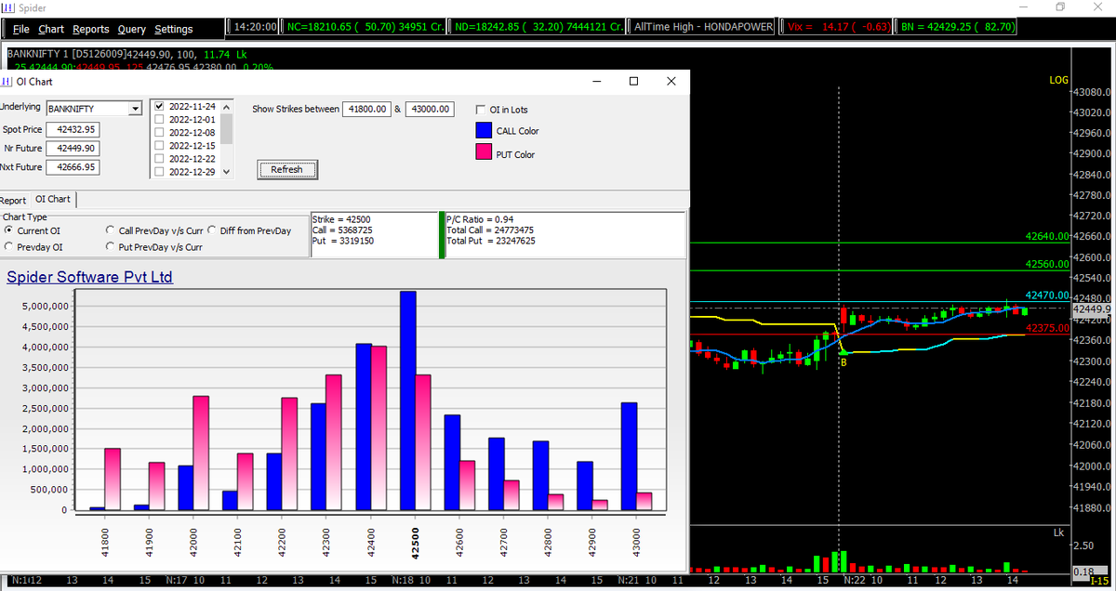
Task: Check the 2022-12-01 expiry checkbox
Action: [159, 120]
